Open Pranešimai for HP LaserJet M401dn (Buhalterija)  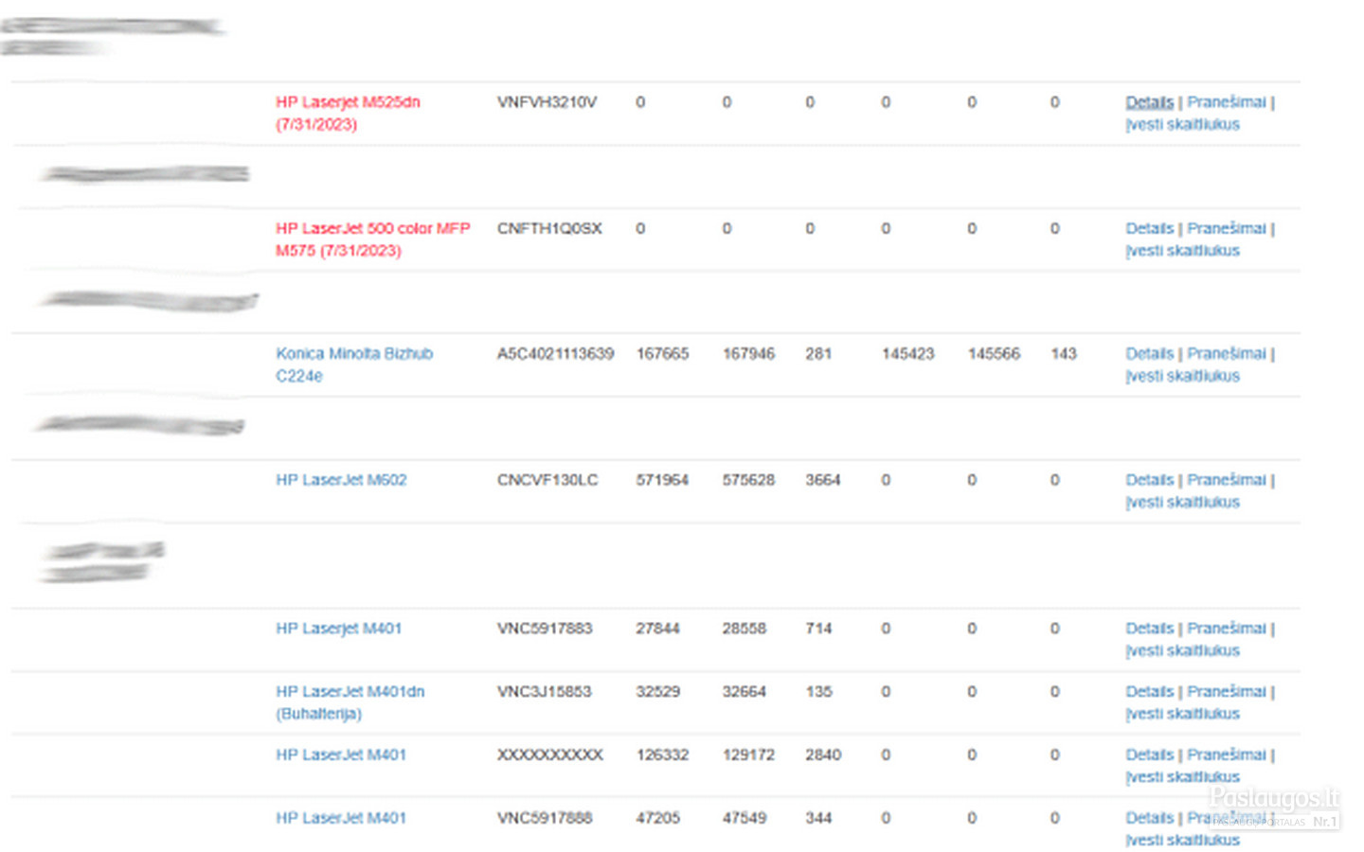[x=1227, y=692]
